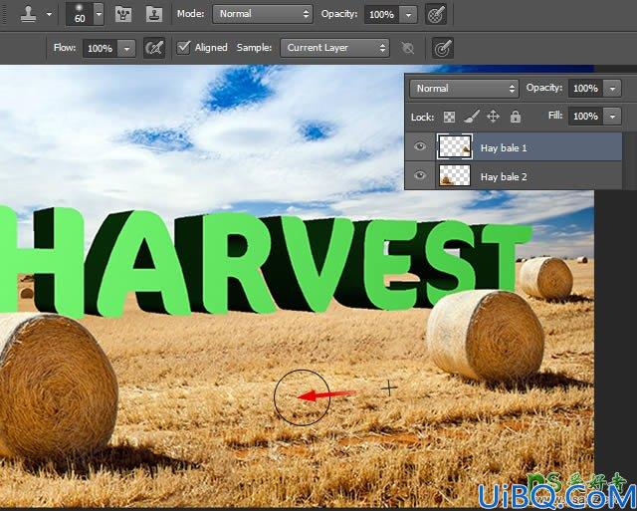
Task: Open the Fill slider arrow
Action: [612, 117]
